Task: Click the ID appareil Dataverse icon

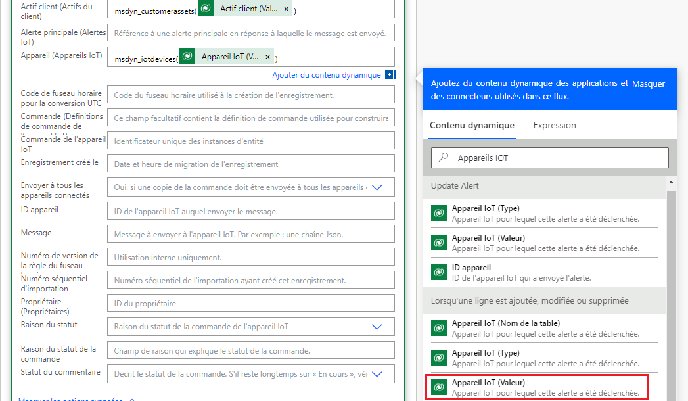Action: click(x=439, y=272)
